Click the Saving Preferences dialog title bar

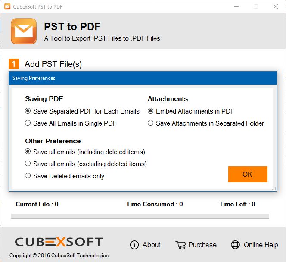click(143, 78)
